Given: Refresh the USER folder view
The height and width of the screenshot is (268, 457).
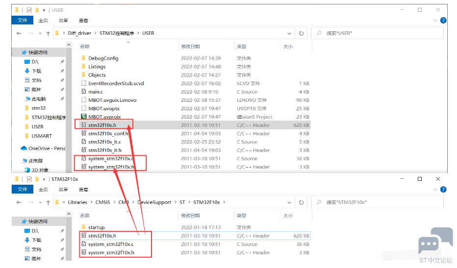Looking at the screenshot, I should 301,33.
